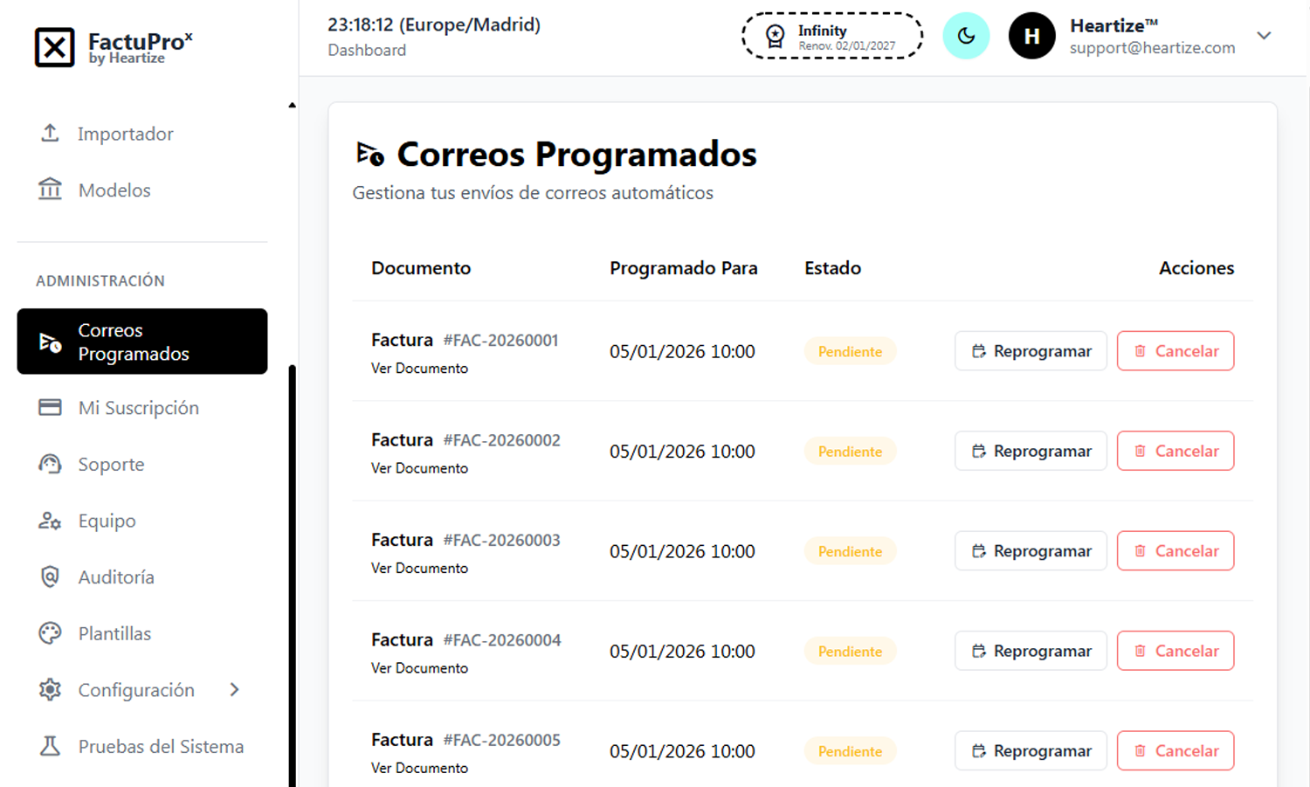Screen dimensions: 1310x787
Task: Expand the Configuración submenu chevron
Action: [234, 689]
